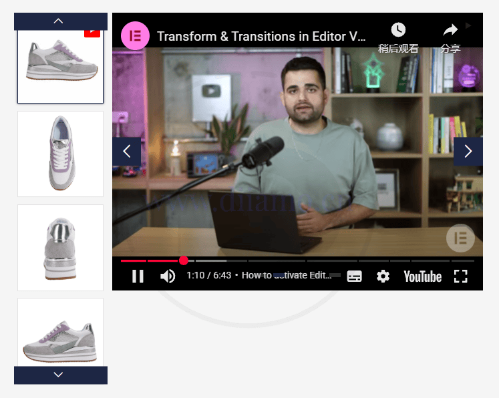Screen dimensions: 499x398
Task: Select the top-view sneaker thumbnail
Action: click(x=60, y=154)
